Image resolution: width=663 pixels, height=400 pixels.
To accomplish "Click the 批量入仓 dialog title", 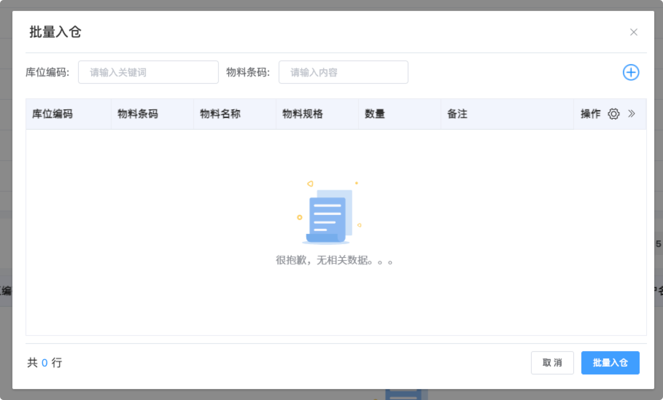I will (x=55, y=32).
